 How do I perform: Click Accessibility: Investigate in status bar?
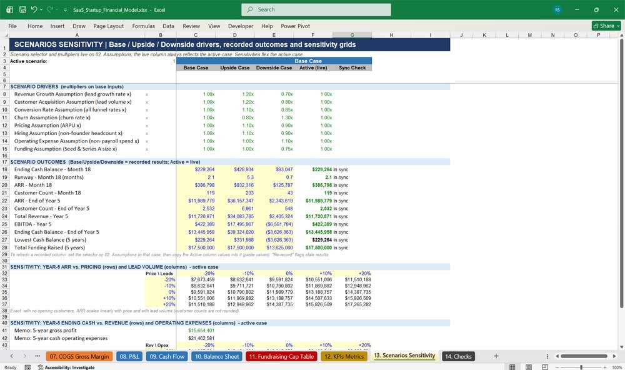click(66, 367)
